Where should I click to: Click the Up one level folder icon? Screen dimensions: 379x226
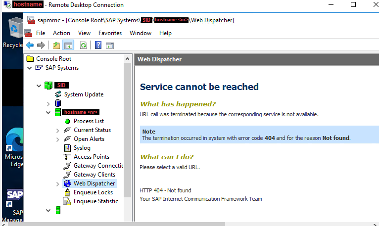pos(56,45)
